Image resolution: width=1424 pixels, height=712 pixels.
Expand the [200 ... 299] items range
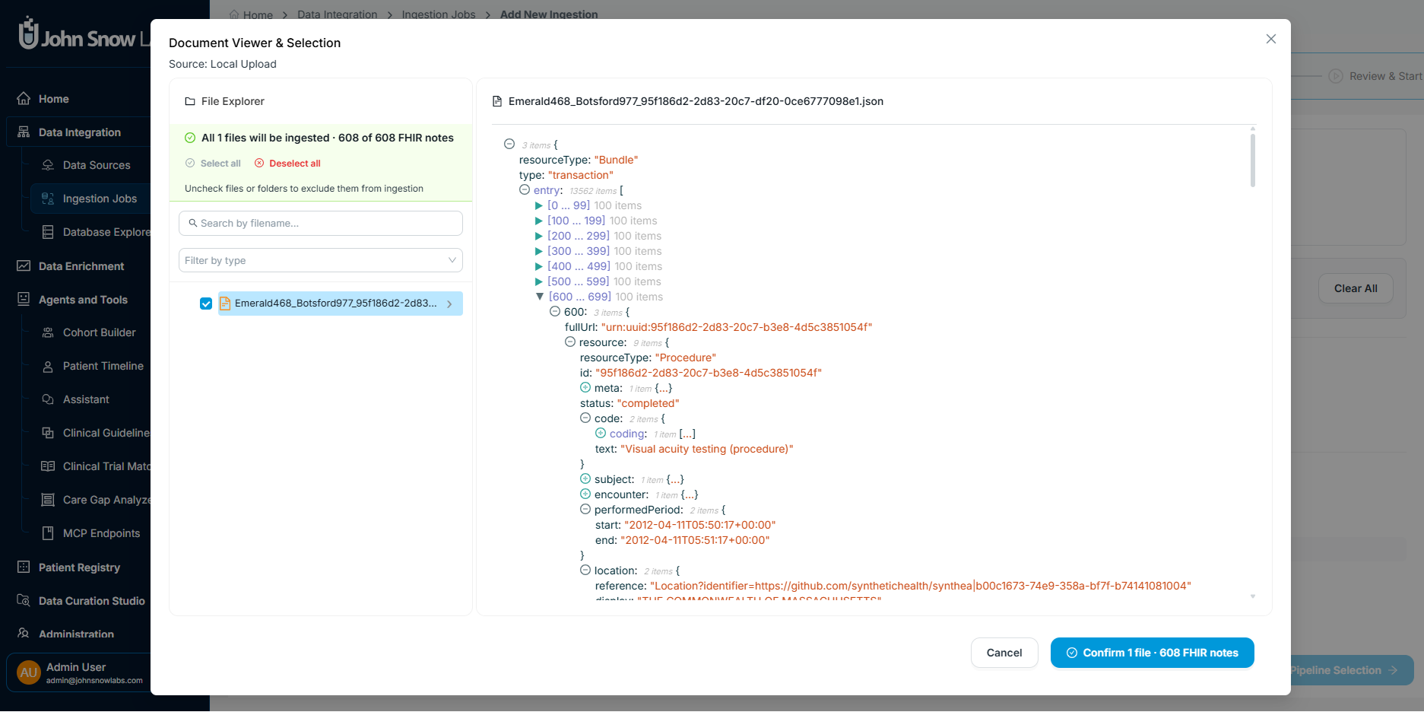(x=539, y=236)
